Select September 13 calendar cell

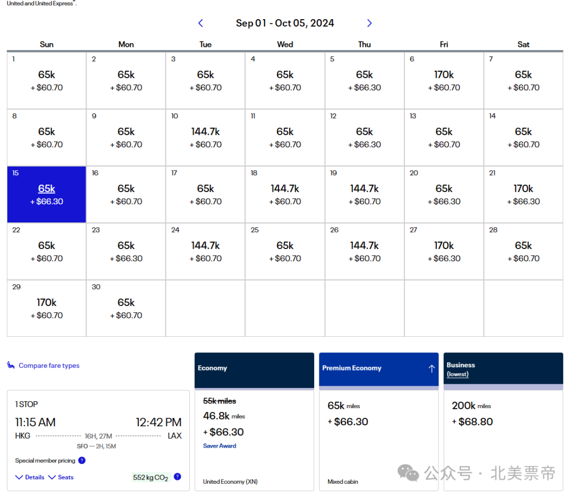444,137
